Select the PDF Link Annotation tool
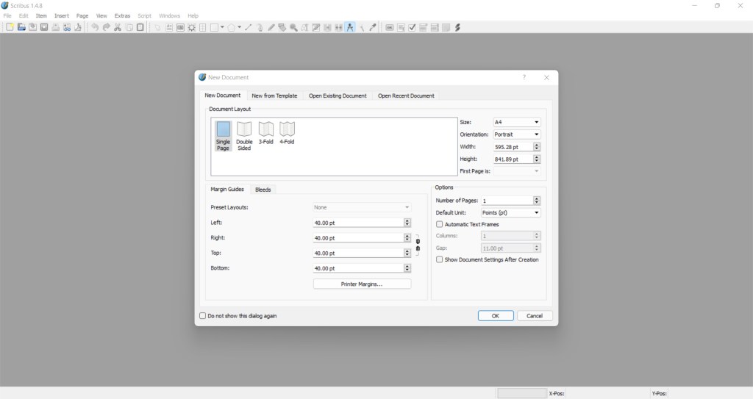 [x=457, y=27]
